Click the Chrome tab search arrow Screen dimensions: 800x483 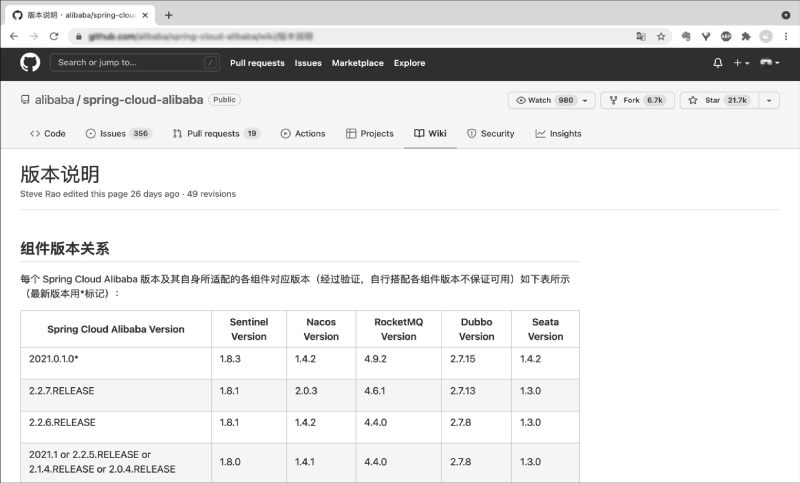(x=786, y=15)
